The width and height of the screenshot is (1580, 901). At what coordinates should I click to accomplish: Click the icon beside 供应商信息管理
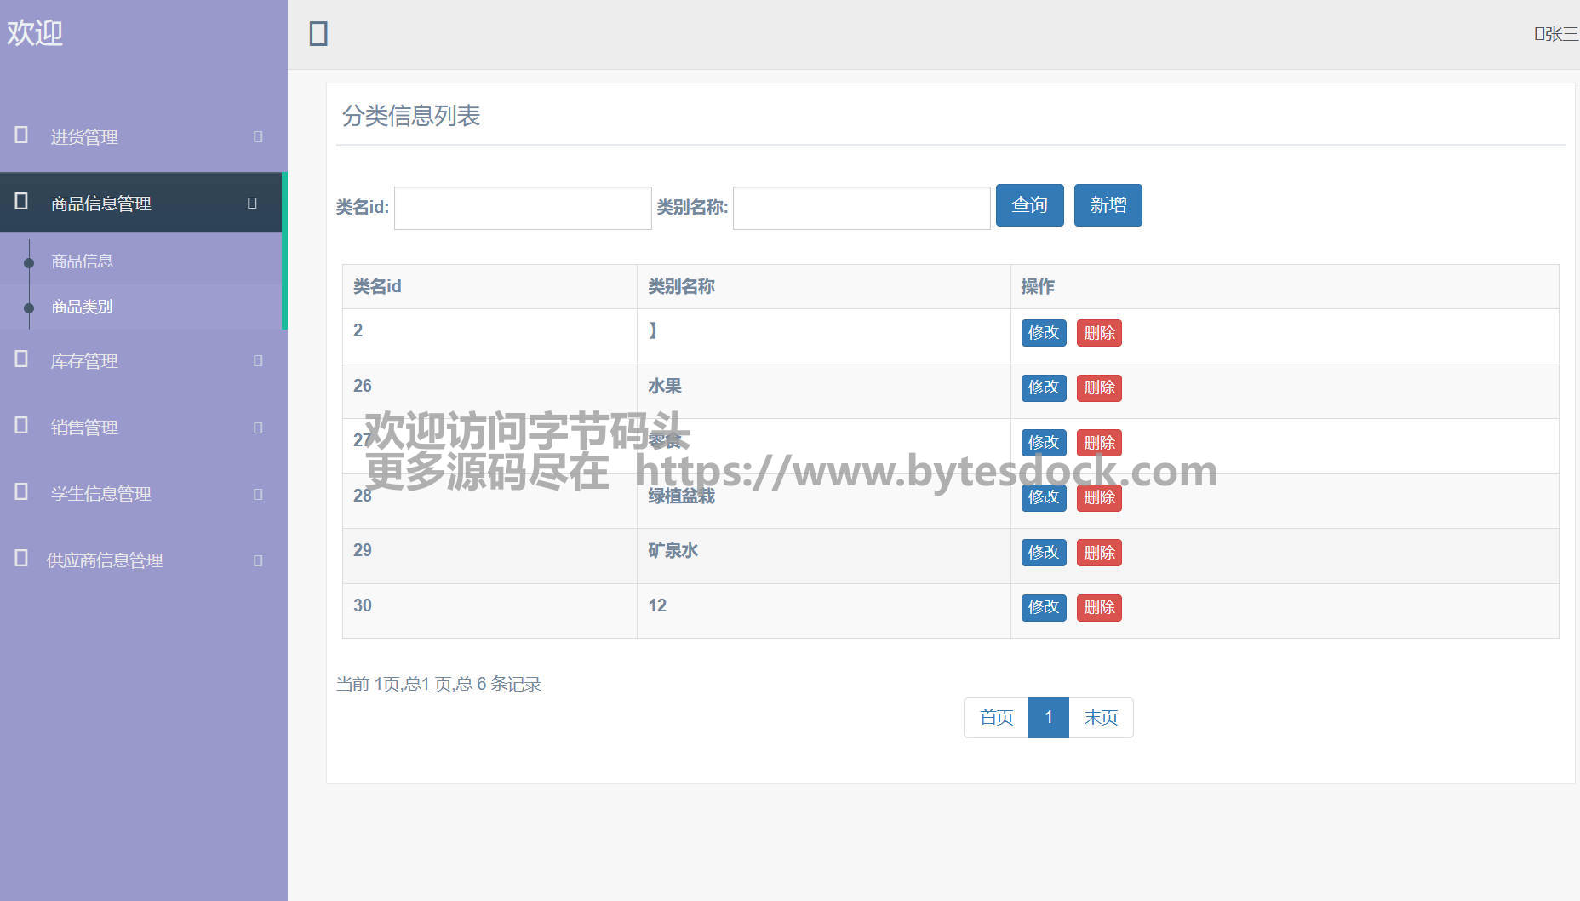[22, 559]
